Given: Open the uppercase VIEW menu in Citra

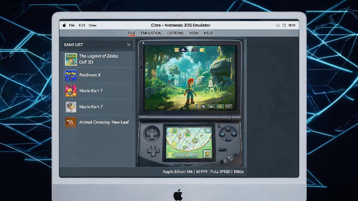Looking at the screenshot, I should 194,33.
